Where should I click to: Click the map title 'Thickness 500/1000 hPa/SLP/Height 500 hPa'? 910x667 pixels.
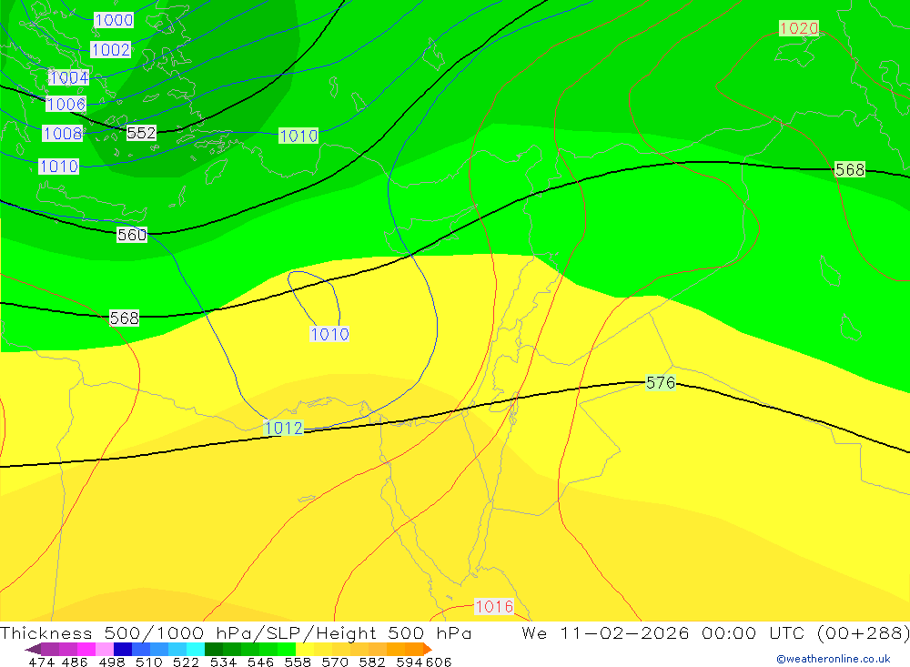(x=236, y=632)
